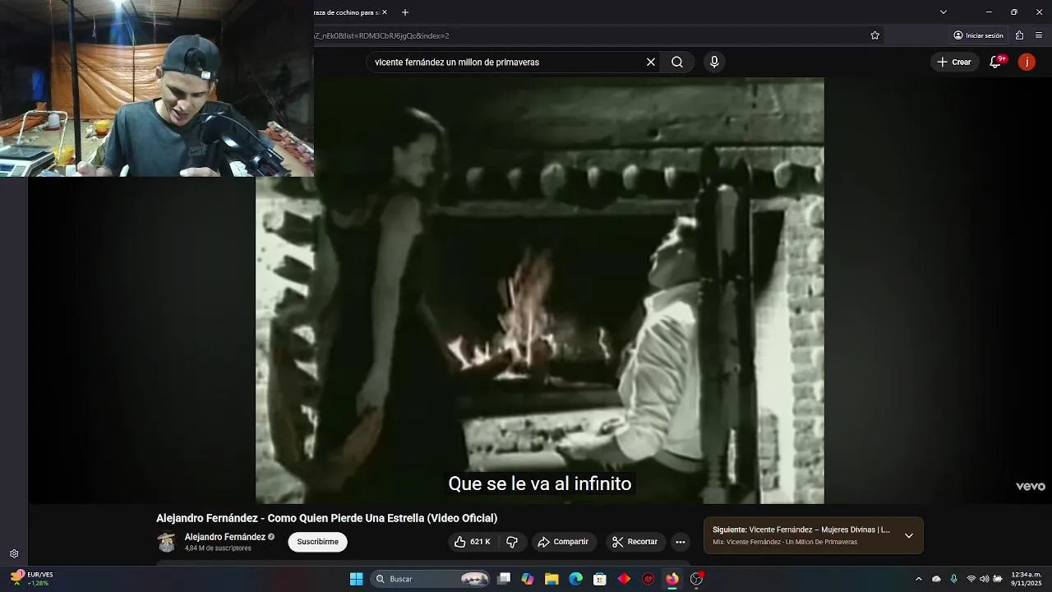1052x592 pixels.
Task: Launch Copilot from the taskbar
Action: coord(528,579)
